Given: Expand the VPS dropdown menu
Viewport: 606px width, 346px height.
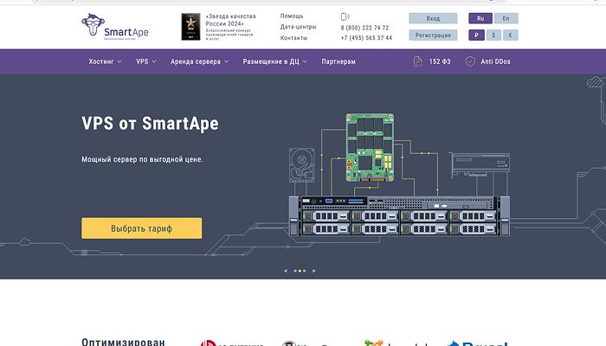Looking at the screenshot, I should pyautogui.click(x=146, y=61).
